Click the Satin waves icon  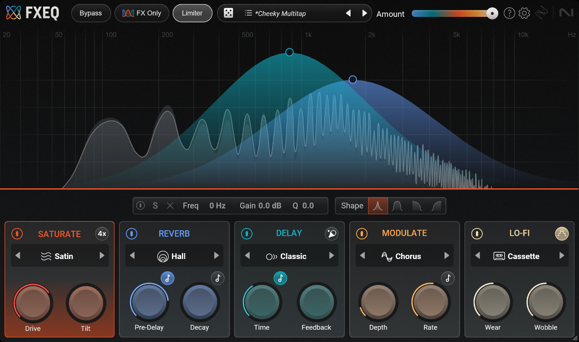pos(46,256)
